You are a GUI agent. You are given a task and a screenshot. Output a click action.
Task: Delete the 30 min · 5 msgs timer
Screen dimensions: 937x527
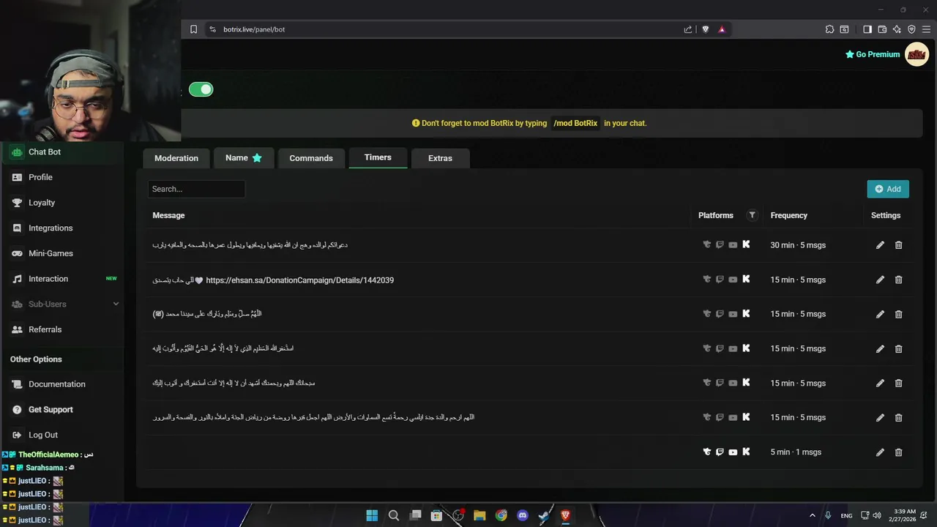pyautogui.click(x=899, y=245)
